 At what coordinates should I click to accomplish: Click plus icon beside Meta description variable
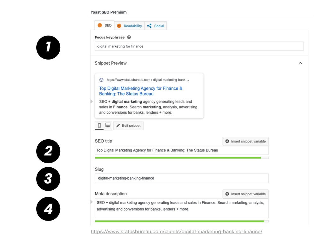[x=227, y=194]
